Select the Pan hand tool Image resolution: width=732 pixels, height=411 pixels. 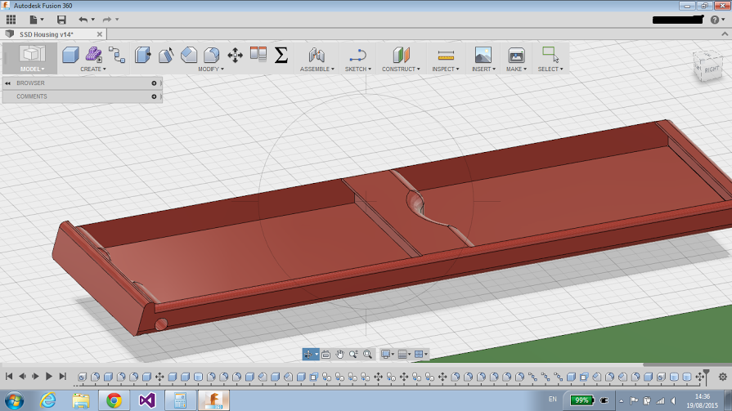tap(340, 355)
